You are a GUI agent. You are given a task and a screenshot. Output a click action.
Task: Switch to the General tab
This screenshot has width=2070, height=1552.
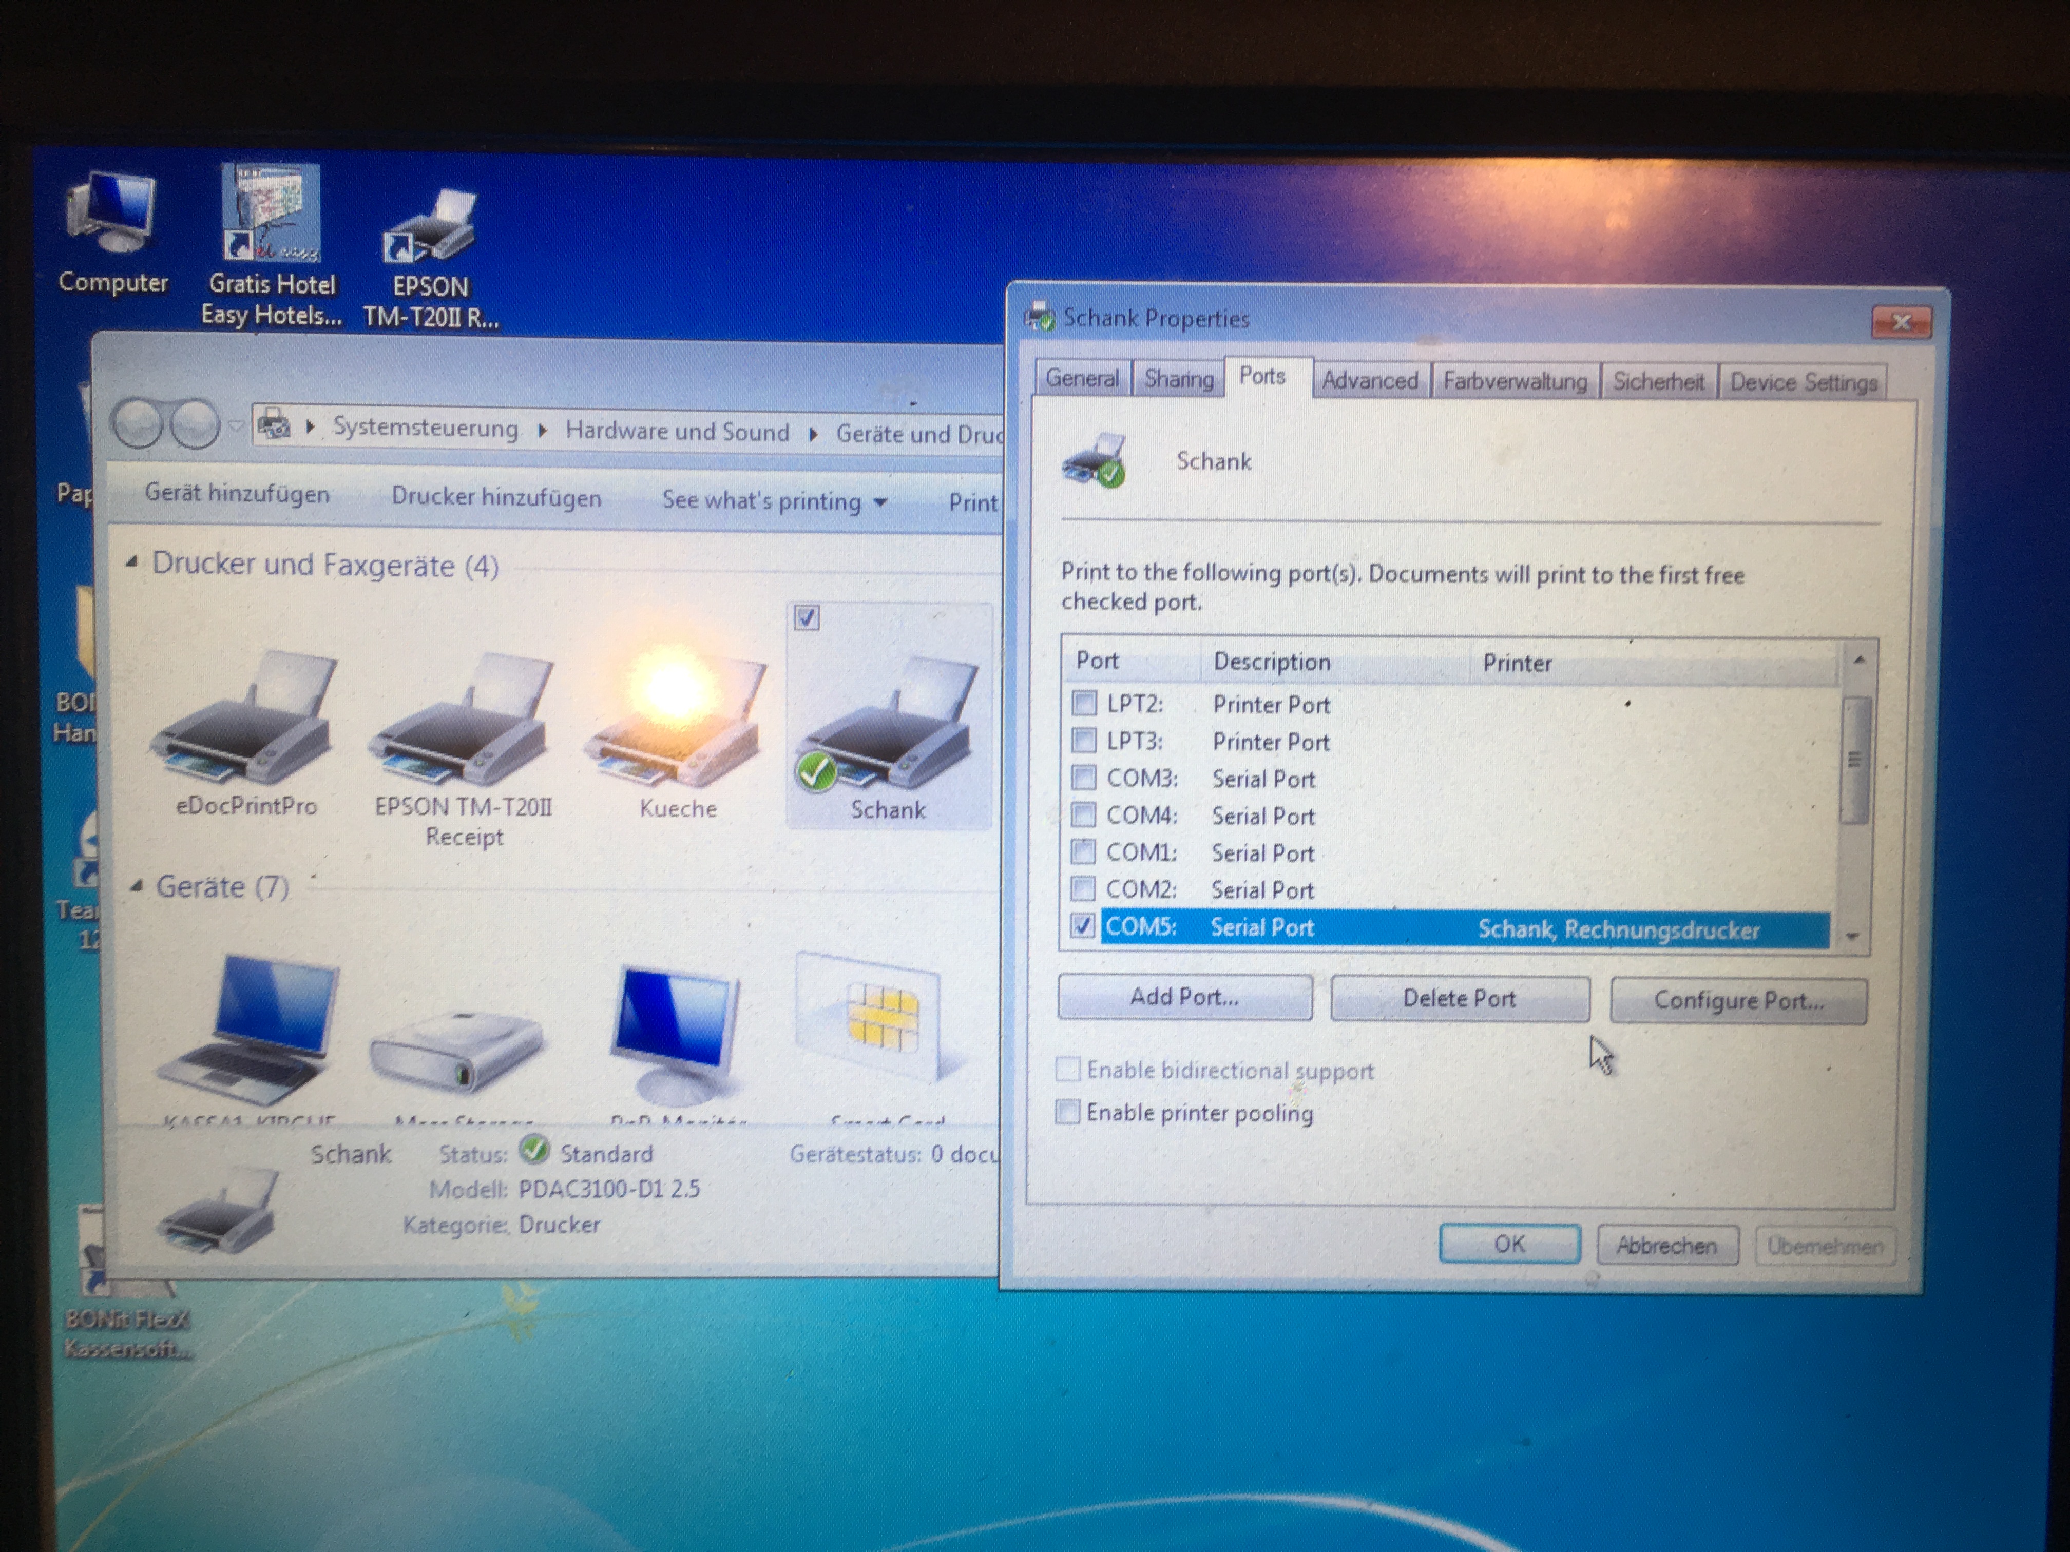1083,378
